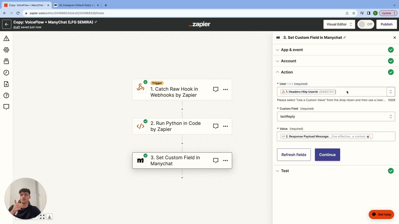Click the Continue button
Screen dimensions: 399x224
[327, 155]
